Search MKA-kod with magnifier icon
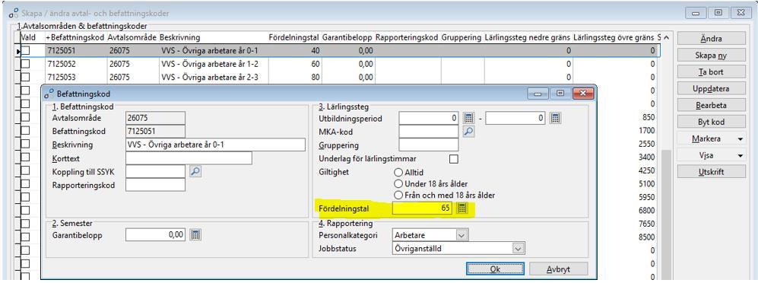758x283 pixels. (468, 131)
